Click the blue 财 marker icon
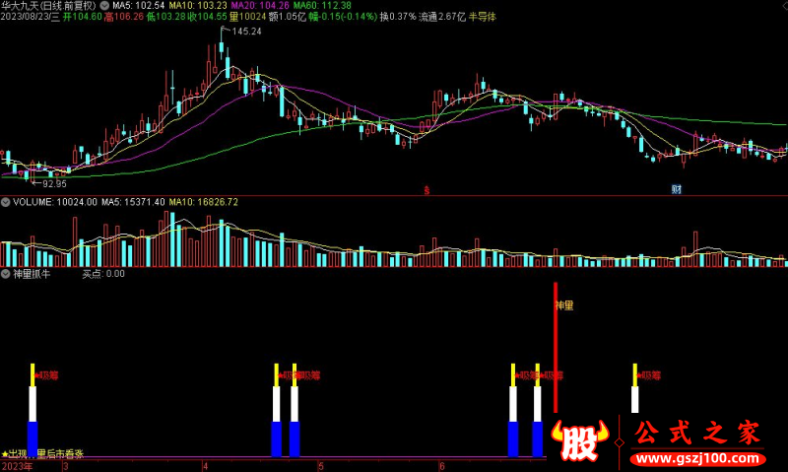788x472 pixels. coord(677,189)
